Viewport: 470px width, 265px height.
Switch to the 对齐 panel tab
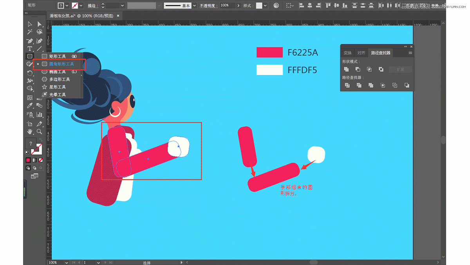(x=361, y=53)
